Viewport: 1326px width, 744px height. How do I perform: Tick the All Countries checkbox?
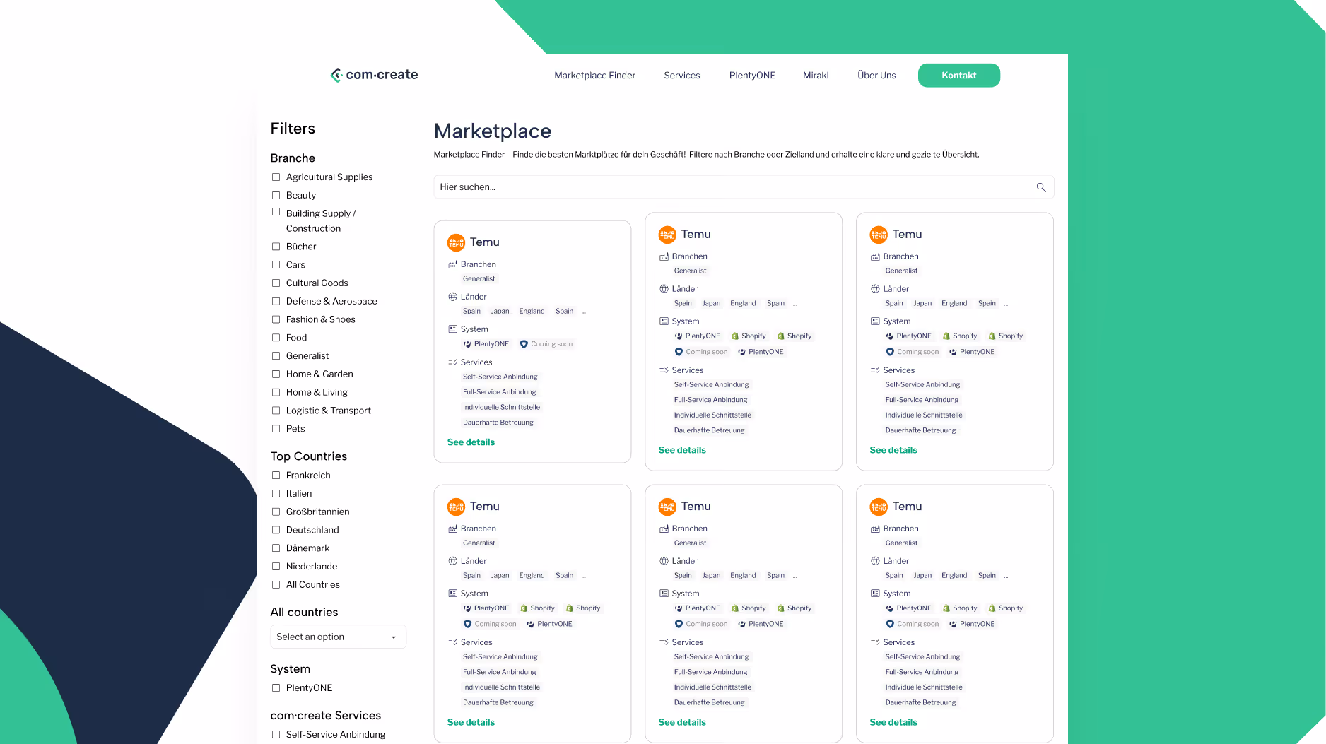click(276, 585)
